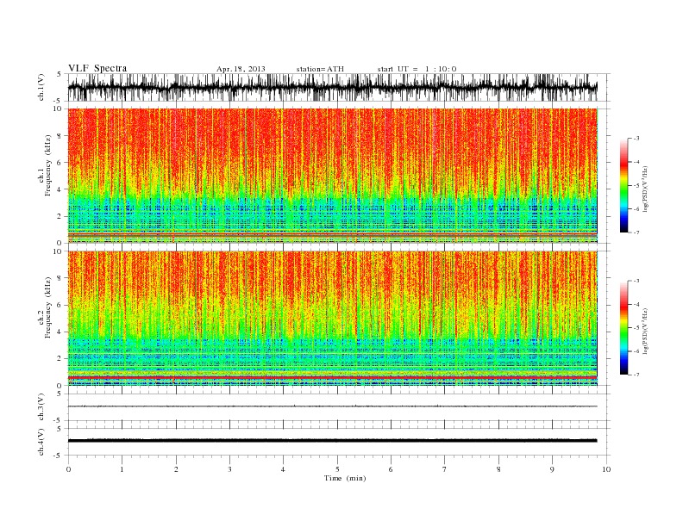Image resolution: width=683 pixels, height=527 pixels.
Task: Click the time axis tick label "9"
Action: tap(552, 469)
